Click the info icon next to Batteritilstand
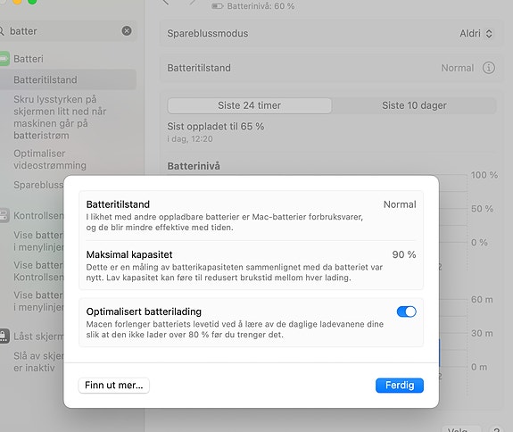 [488, 68]
